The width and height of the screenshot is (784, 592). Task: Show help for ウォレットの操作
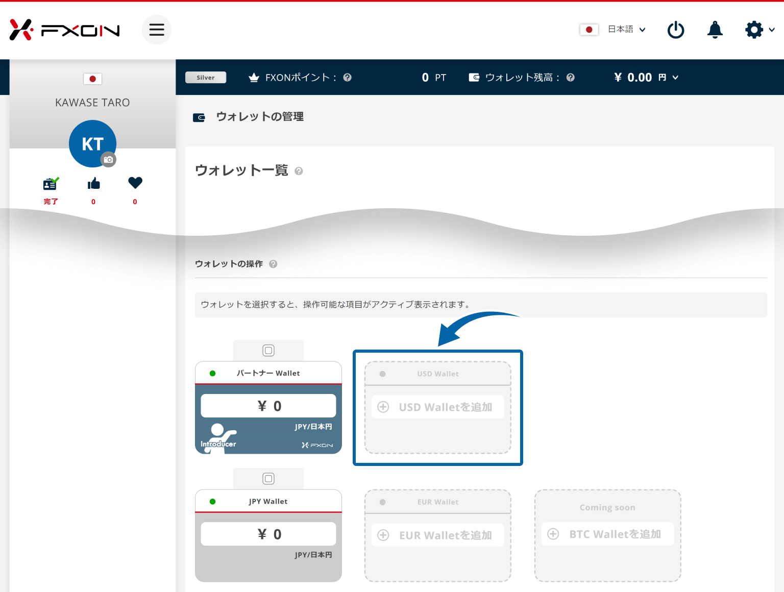273,264
